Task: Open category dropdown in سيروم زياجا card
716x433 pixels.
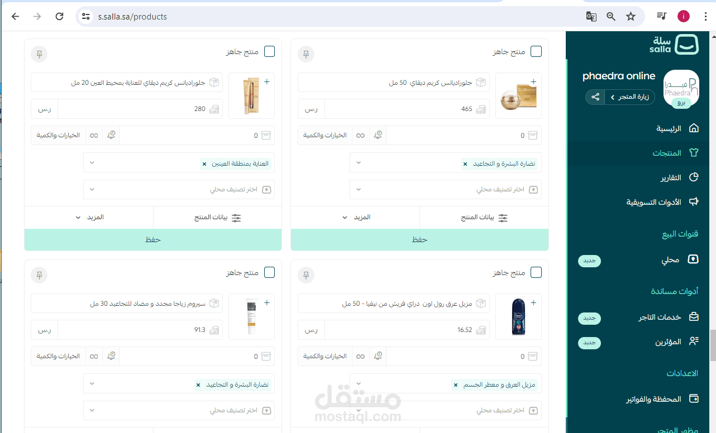Action: tap(179, 384)
